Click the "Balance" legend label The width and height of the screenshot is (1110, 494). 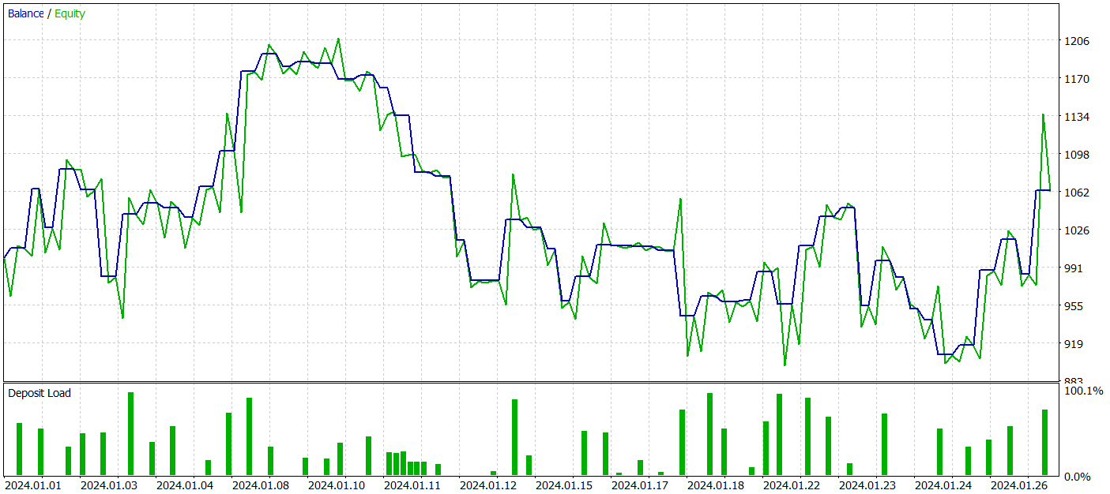(x=26, y=13)
